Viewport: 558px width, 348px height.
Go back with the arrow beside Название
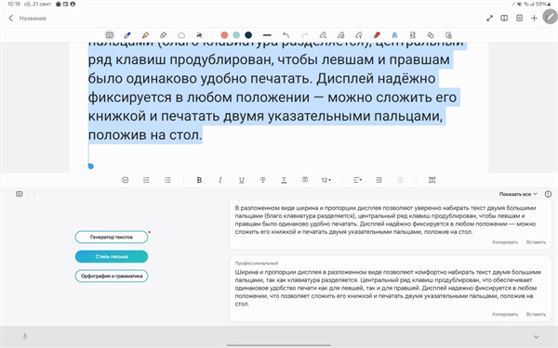click(10, 19)
